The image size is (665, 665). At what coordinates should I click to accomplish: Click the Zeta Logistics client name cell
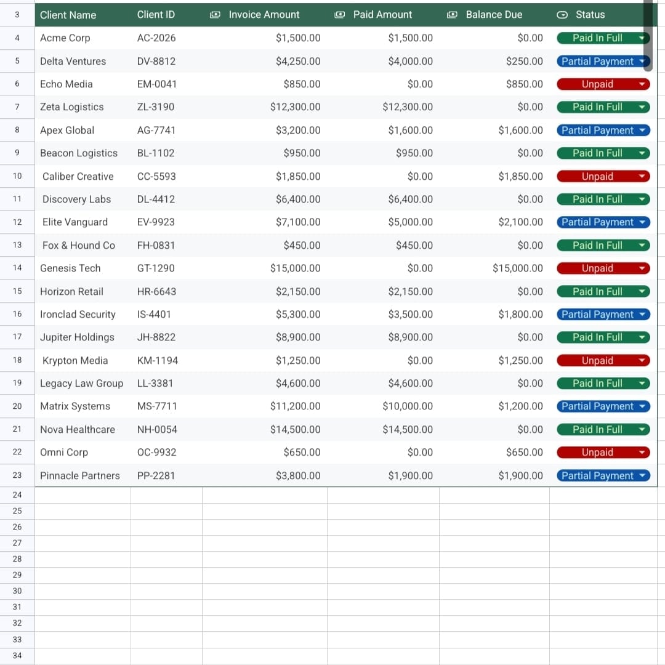tap(83, 107)
